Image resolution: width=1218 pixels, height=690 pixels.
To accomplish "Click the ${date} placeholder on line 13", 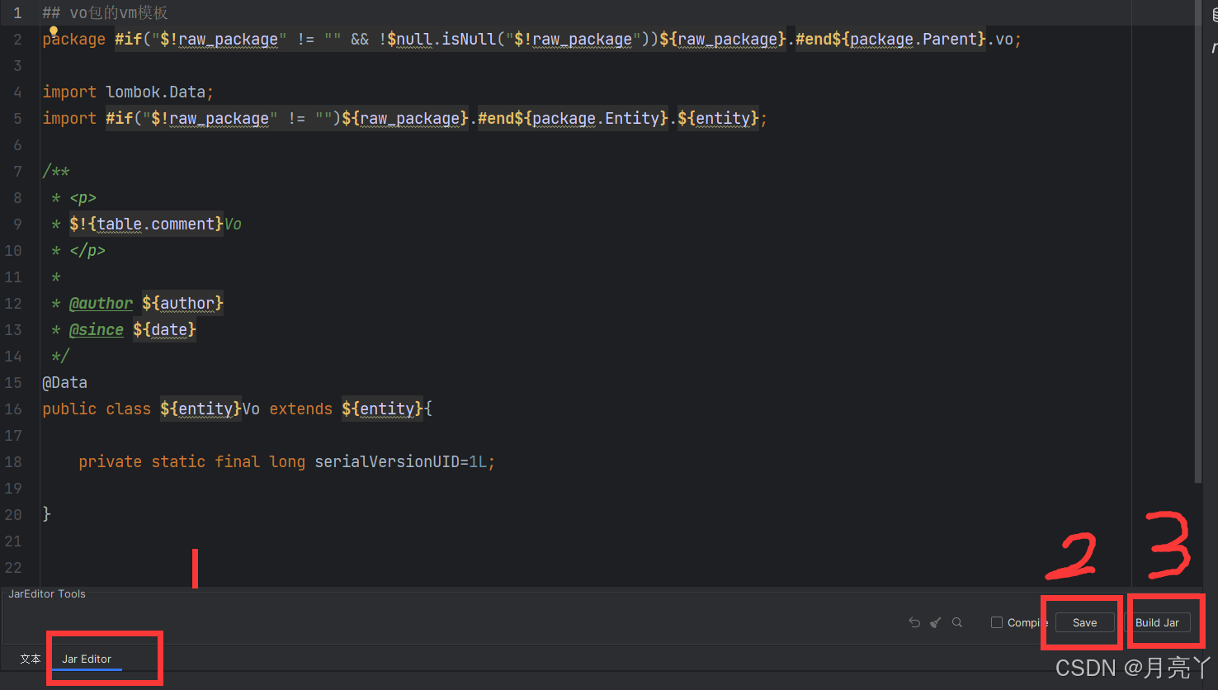I will tap(164, 329).
